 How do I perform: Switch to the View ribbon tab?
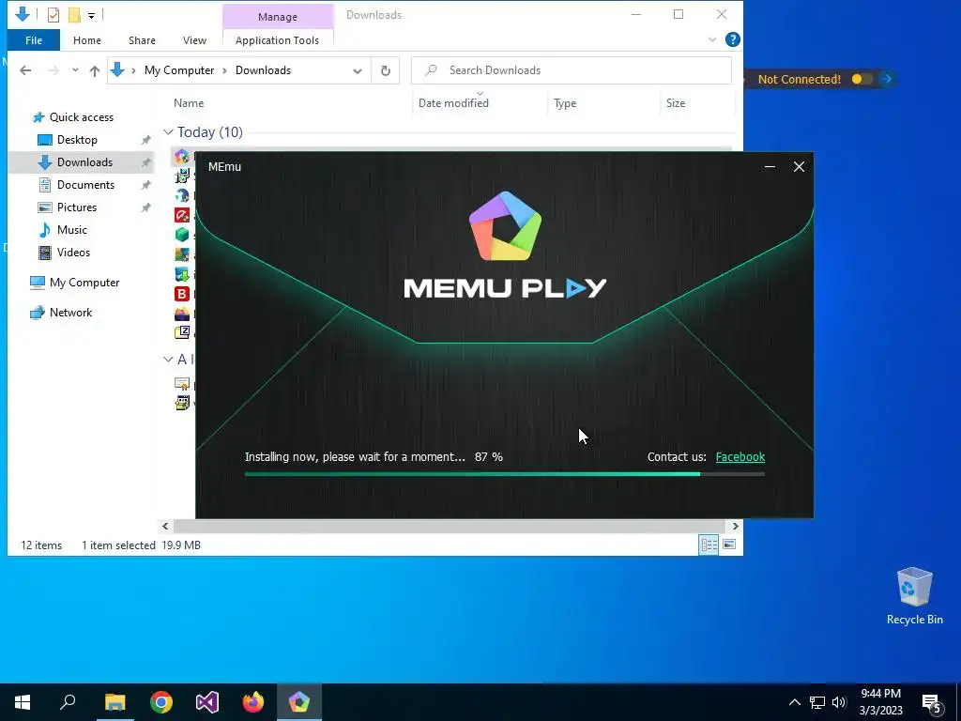194,40
